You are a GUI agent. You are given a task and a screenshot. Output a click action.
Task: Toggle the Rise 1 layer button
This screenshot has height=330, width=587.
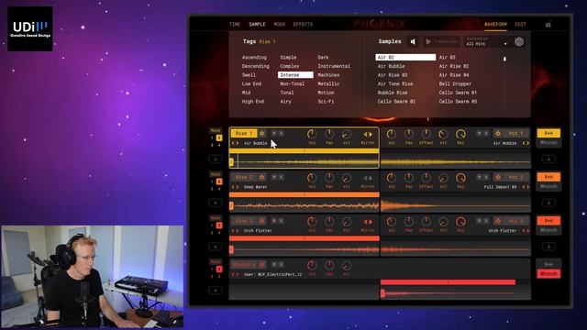[x=244, y=134]
